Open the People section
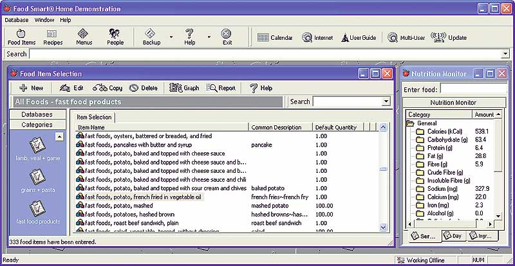 [115, 37]
